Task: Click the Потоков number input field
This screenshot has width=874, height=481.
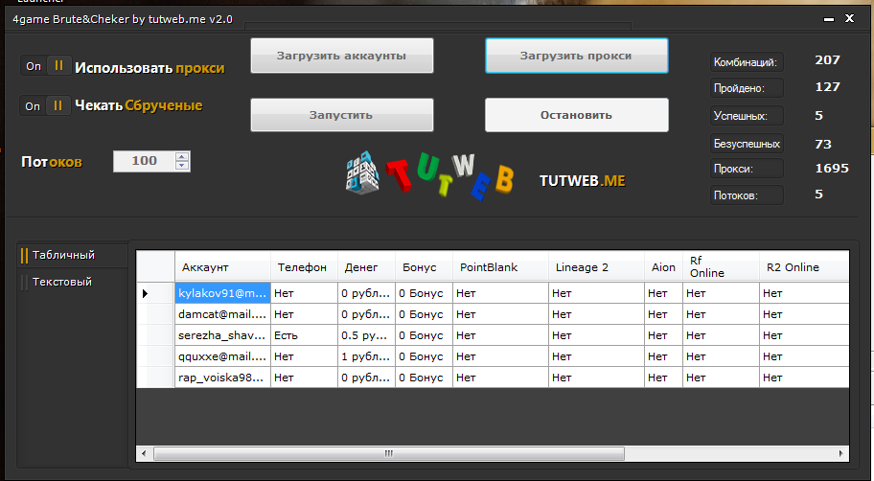Action: (144, 161)
